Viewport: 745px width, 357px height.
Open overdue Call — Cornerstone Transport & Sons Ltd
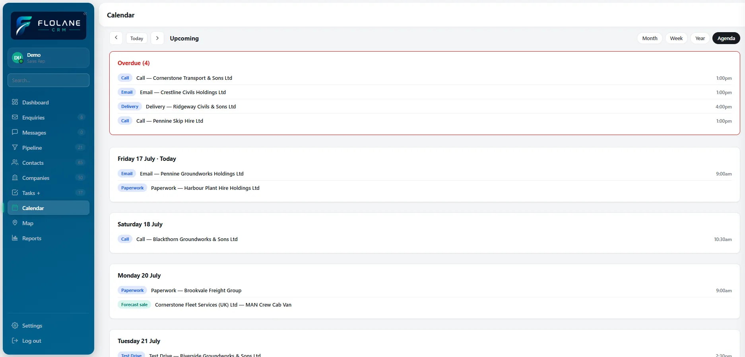[425, 78]
